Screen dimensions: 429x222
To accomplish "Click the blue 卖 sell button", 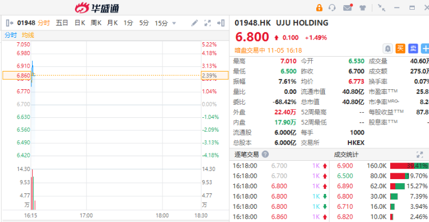I will tap(413, 49).
